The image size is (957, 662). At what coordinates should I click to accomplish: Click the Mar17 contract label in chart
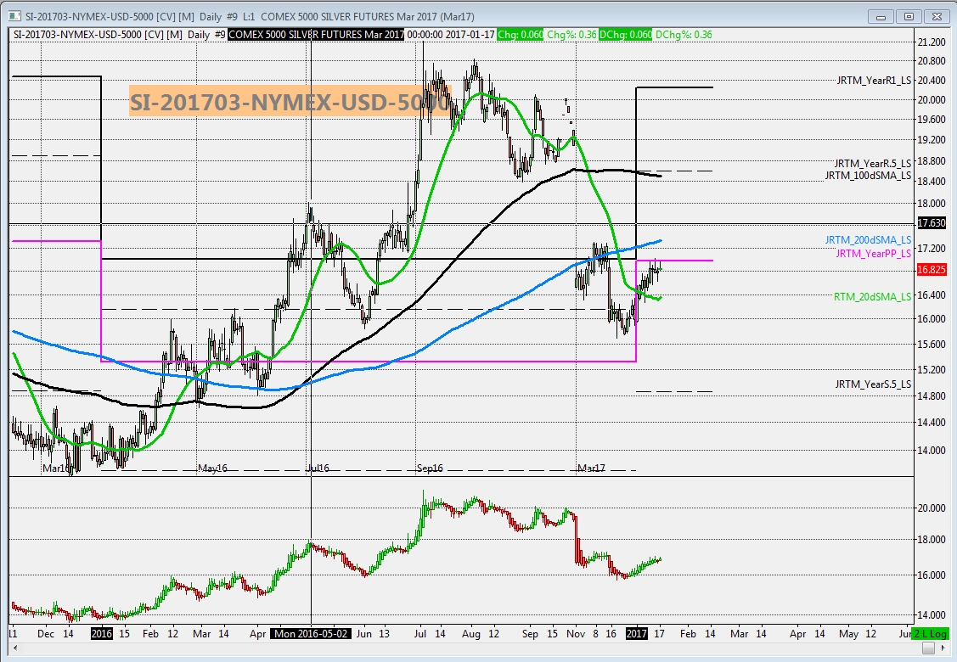tap(591, 468)
